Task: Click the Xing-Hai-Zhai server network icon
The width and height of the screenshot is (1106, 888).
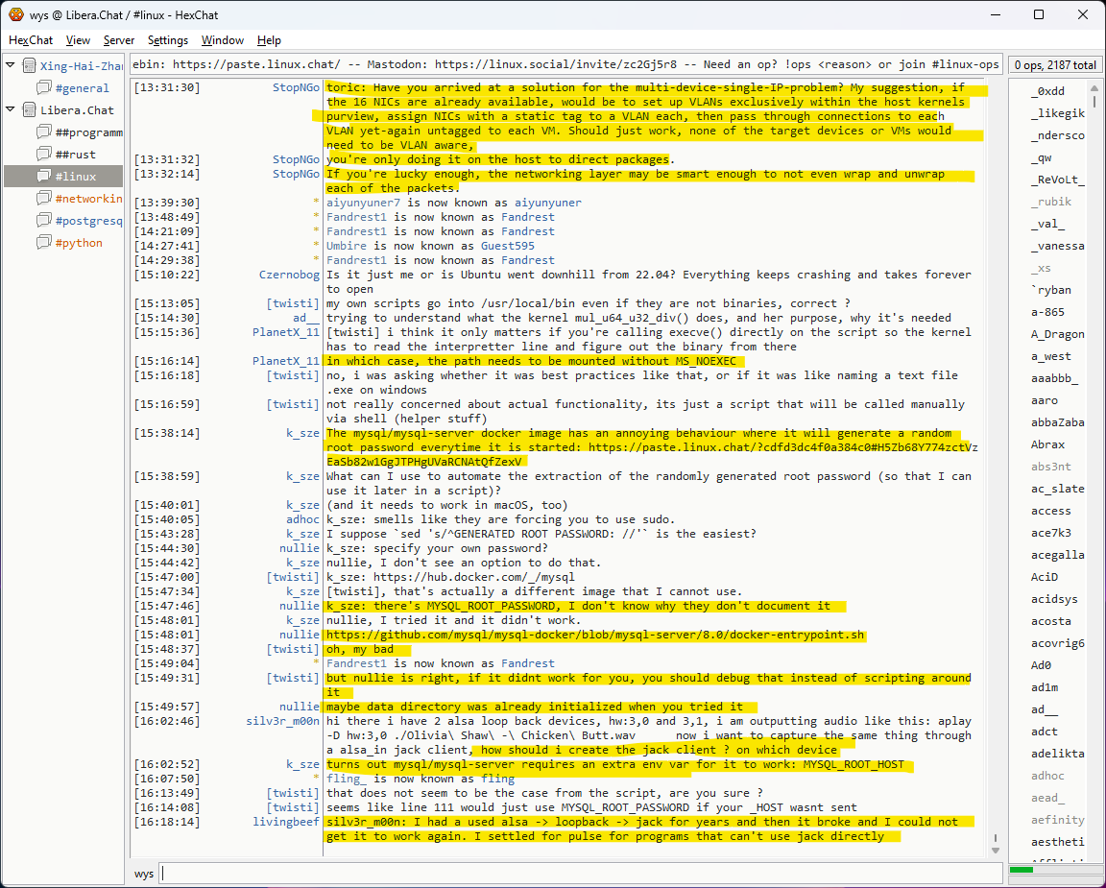Action: (28, 66)
